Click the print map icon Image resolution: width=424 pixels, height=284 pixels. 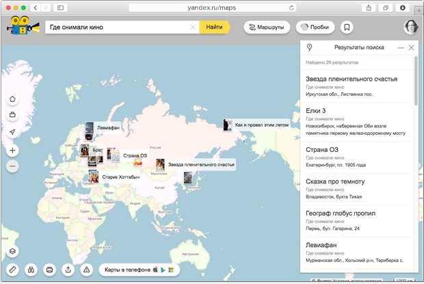(x=49, y=270)
